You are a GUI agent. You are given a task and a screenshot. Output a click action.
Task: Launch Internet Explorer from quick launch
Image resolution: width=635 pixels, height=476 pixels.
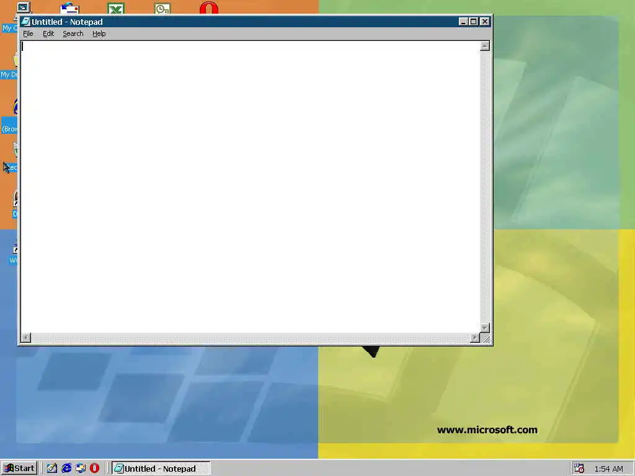click(x=66, y=469)
